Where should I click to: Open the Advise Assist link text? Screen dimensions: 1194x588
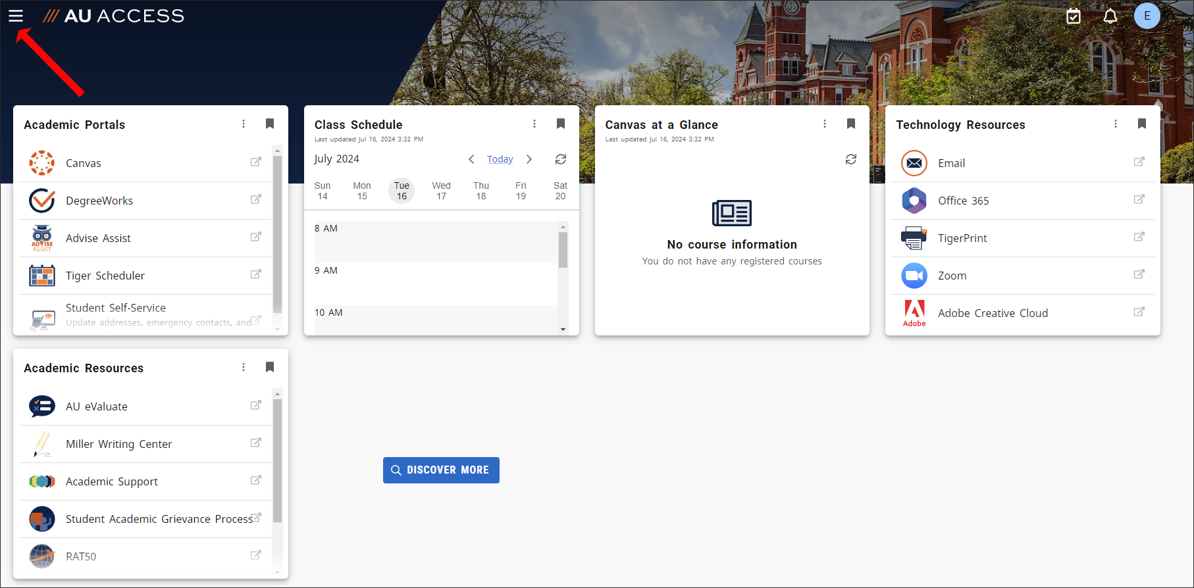pos(98,238)
